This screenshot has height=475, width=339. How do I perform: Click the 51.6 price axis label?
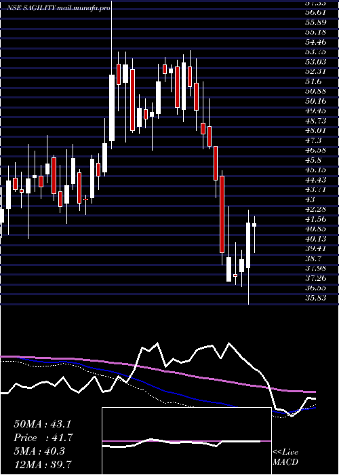click(x=313, y=81)
